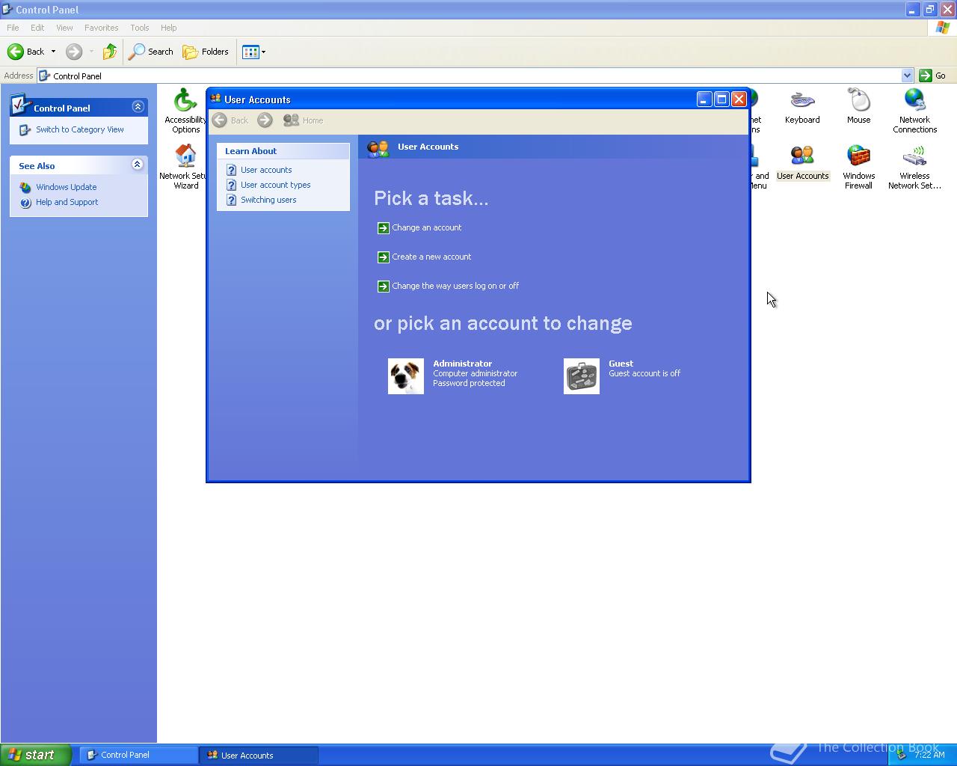Screen dimensions: 957x766
Task: Open the Favorites menu
Action: click(x=101, y=28)
